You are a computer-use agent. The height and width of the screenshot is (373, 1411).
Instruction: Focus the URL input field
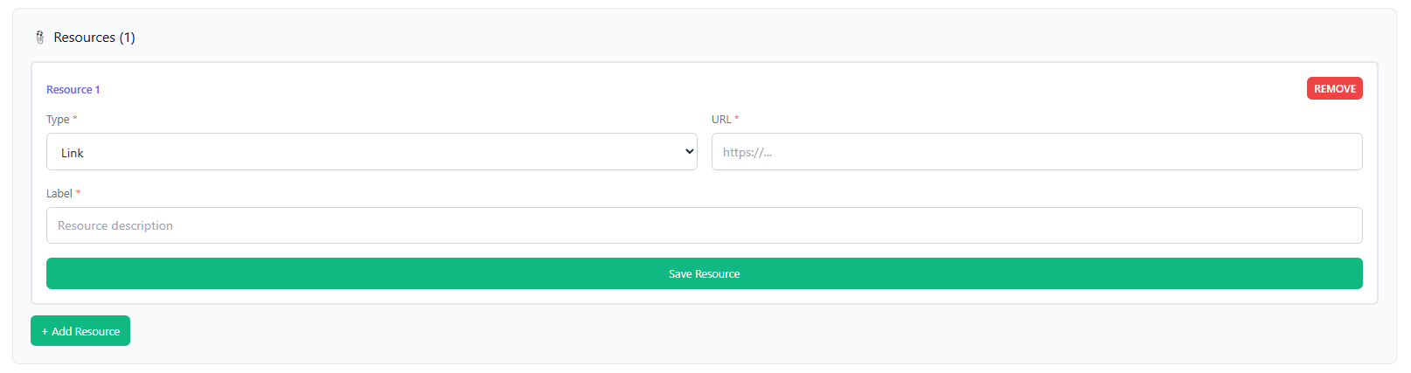(1037, 152)
